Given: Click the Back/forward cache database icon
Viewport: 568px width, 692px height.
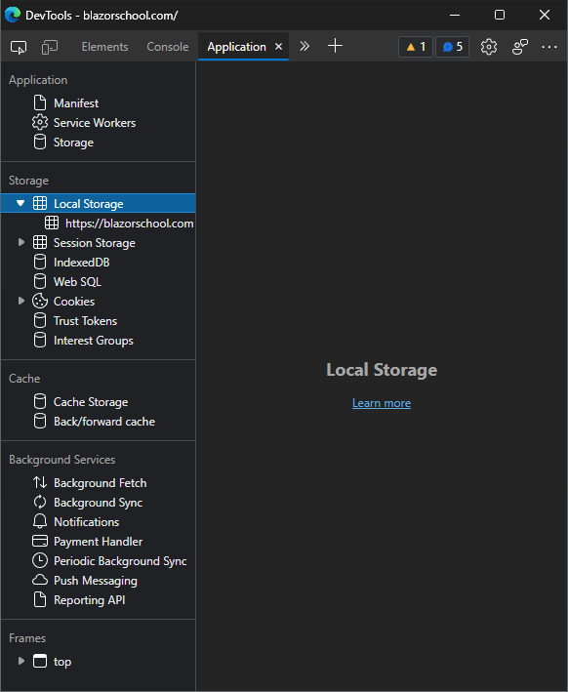Looking at the screenshot, I should (x=40, y=421).
